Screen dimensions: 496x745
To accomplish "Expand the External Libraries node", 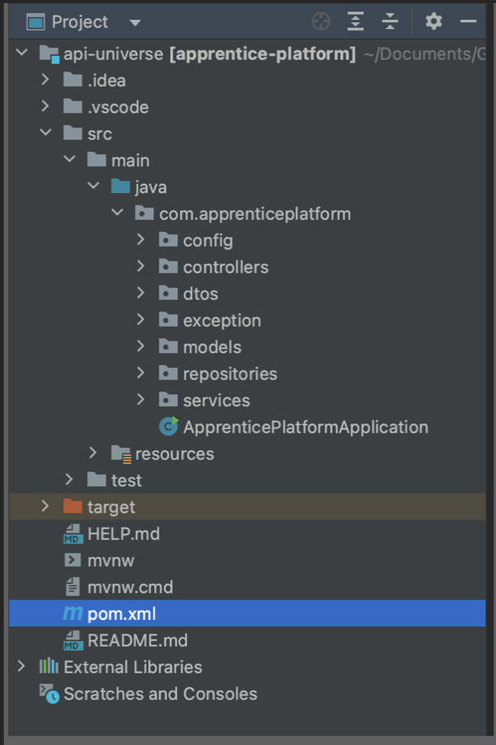I will (x=21, y=667).
